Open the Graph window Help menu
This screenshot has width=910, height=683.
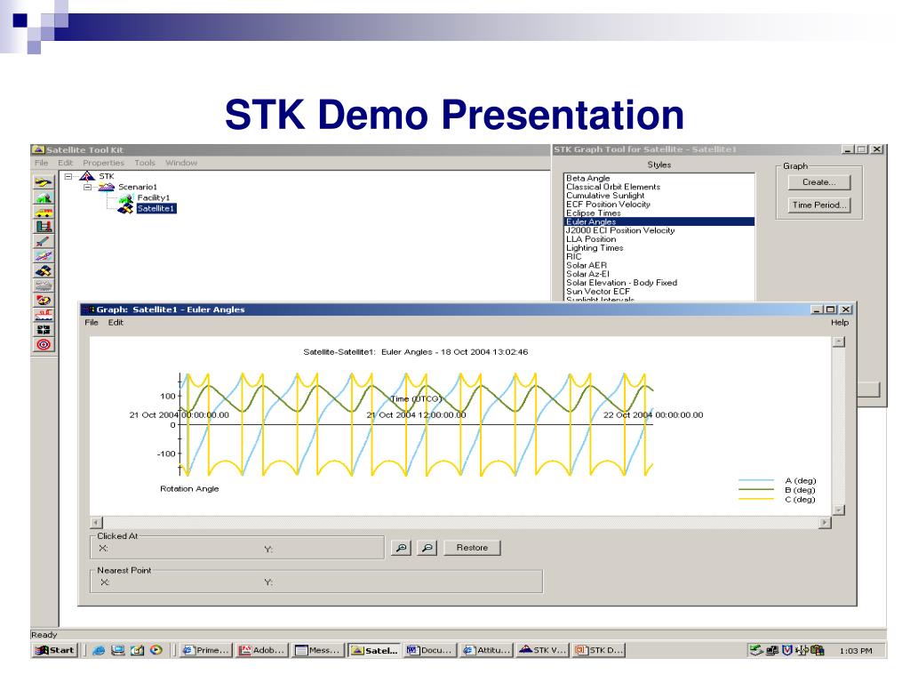point(839,322)
